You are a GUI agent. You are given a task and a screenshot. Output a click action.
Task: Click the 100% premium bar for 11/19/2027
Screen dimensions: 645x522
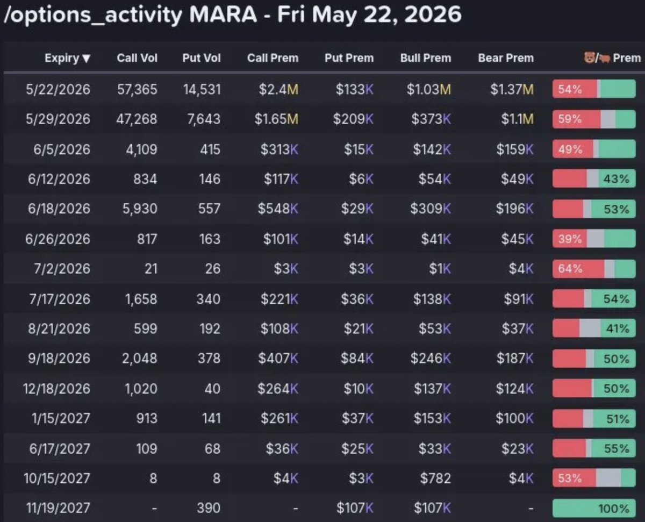point(594,508)
